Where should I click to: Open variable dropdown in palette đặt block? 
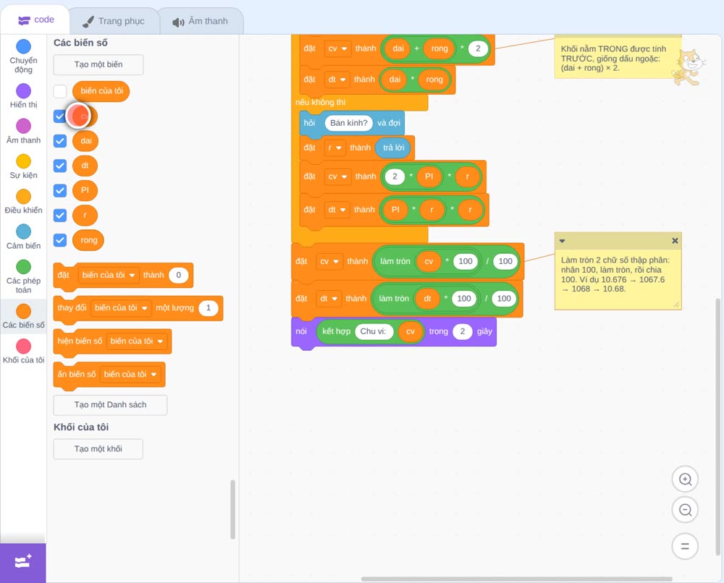pos(109,276)
